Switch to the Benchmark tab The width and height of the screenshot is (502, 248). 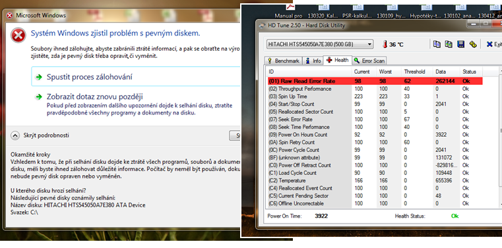point(284,61)
